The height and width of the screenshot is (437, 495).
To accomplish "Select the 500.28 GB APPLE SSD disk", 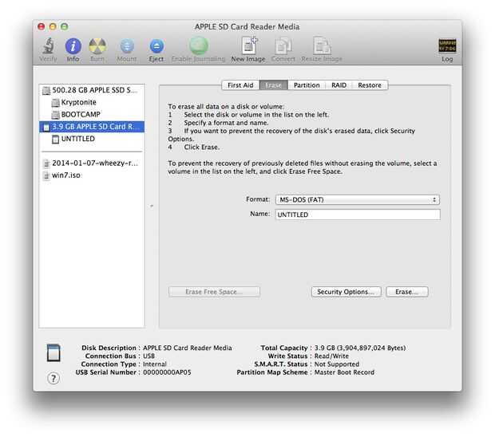I will (92, 90).
